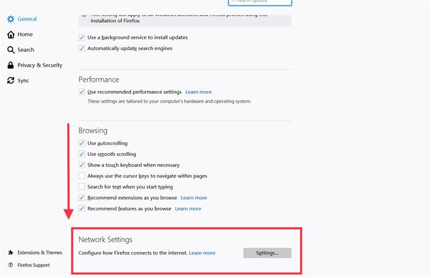This screenshot has height=278, width=431.
Task: Click the General gear icon
Action: [10, 19]
